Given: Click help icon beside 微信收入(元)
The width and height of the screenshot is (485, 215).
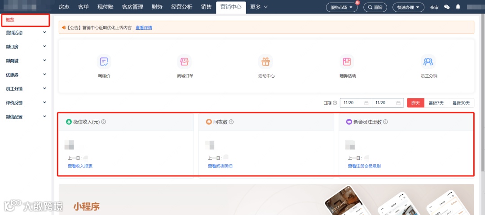Looking at the screenshot, I should (x=104, y=122).
